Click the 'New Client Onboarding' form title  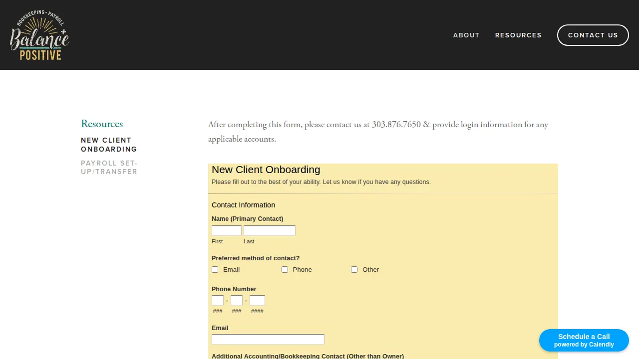[x=266, y=170]
